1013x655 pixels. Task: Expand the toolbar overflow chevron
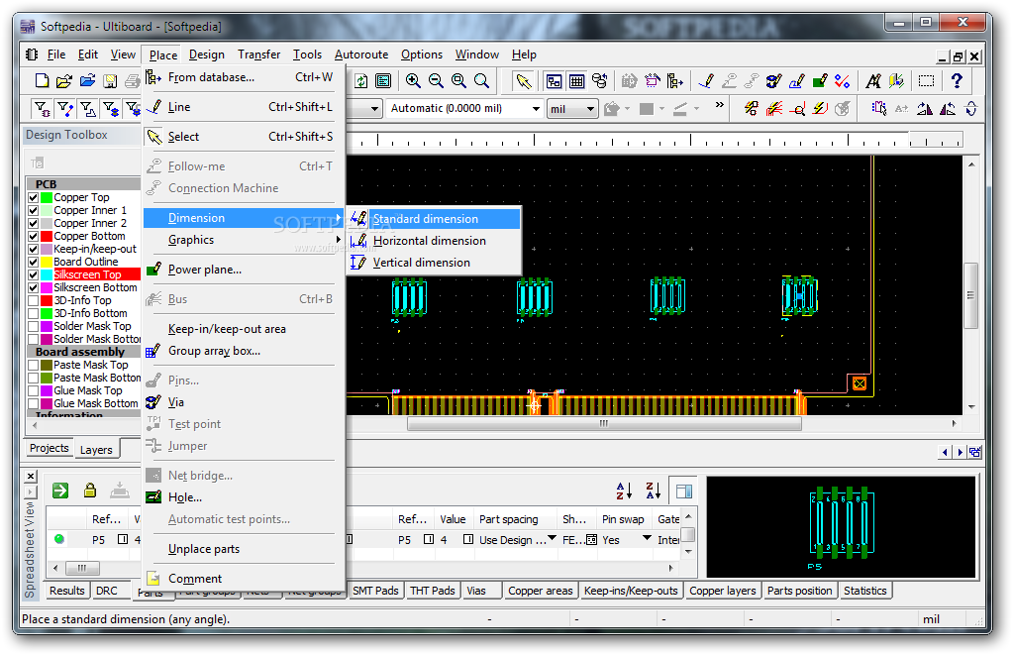pyautogui.click(x=719, y=105)
